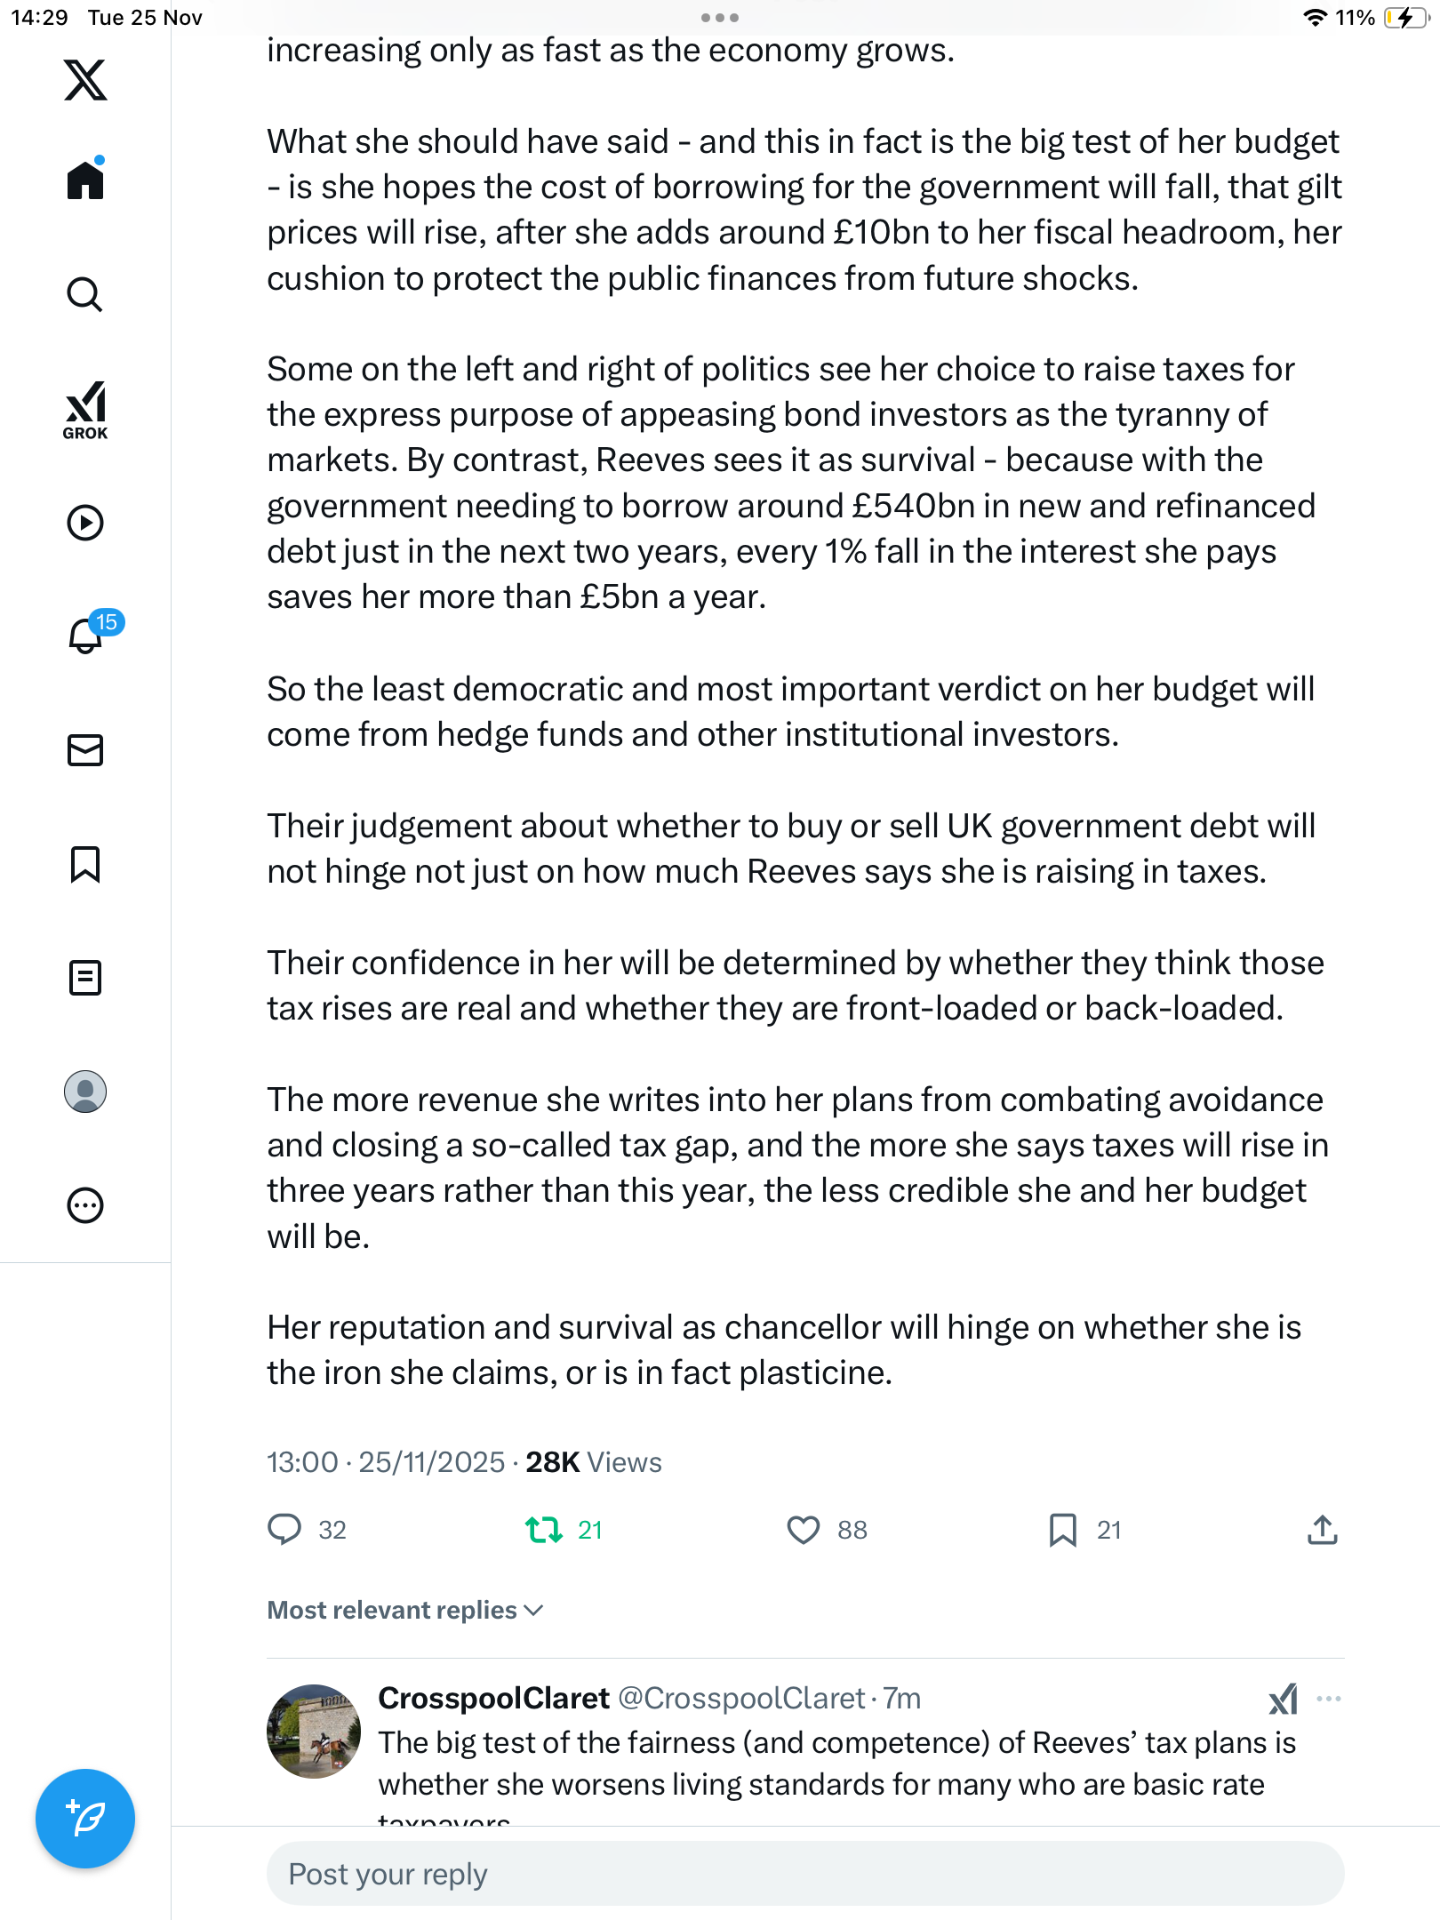Undo the repost with 21 reposts

pos(544,1530)
